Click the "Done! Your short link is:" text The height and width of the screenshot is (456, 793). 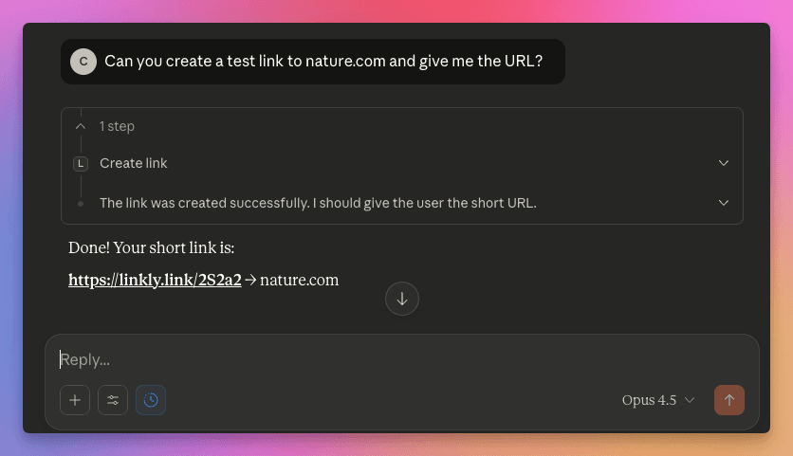point(151,248)
